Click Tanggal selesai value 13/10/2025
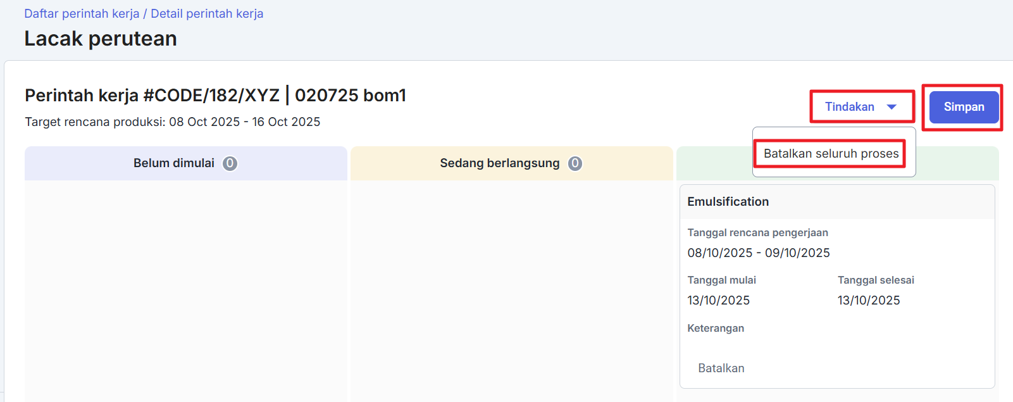 pos(868,301)
